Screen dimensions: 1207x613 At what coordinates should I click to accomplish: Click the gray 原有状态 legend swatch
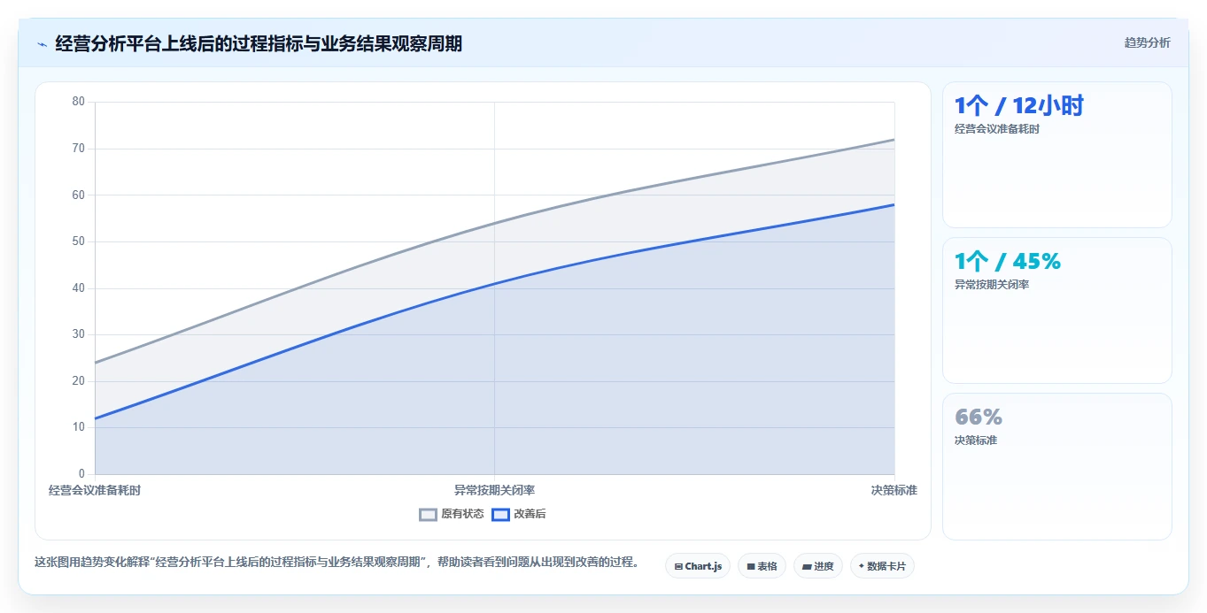(x=429, y=514)
